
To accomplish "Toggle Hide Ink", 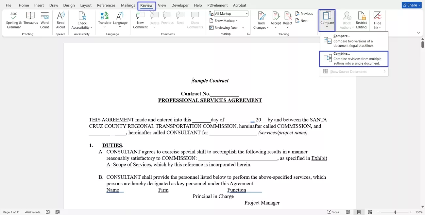I will [x=377, y=20].
